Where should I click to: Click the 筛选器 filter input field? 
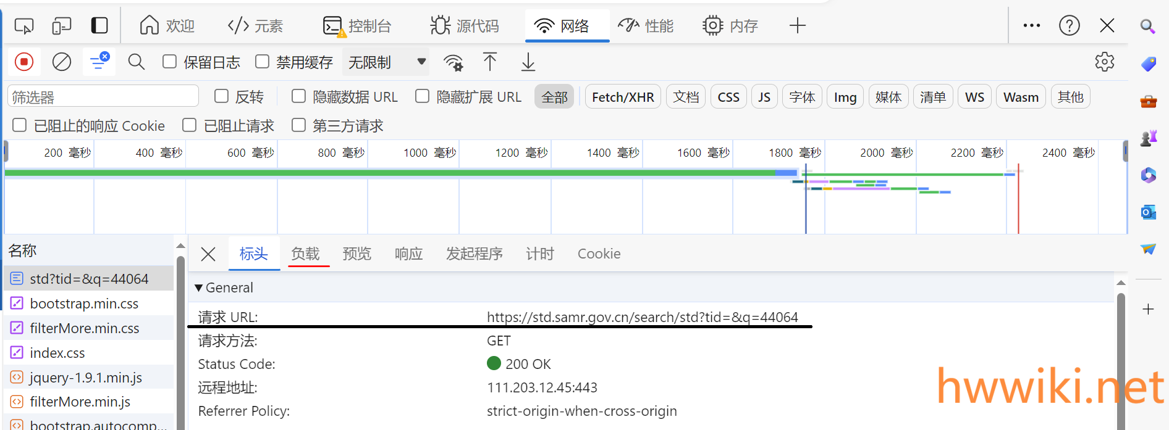[103, 97]
